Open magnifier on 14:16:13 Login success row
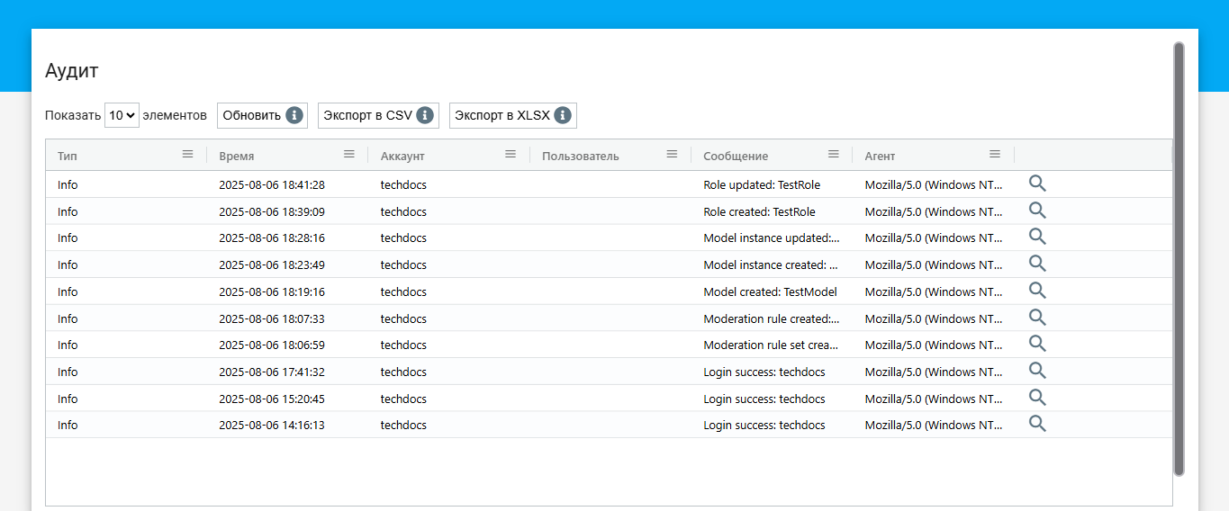 click(x=1037, y=424)
